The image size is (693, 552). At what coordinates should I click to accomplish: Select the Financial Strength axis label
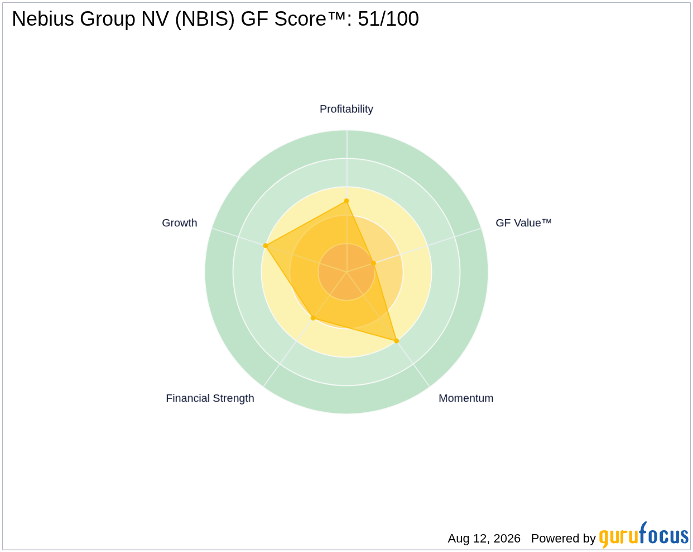210,398
